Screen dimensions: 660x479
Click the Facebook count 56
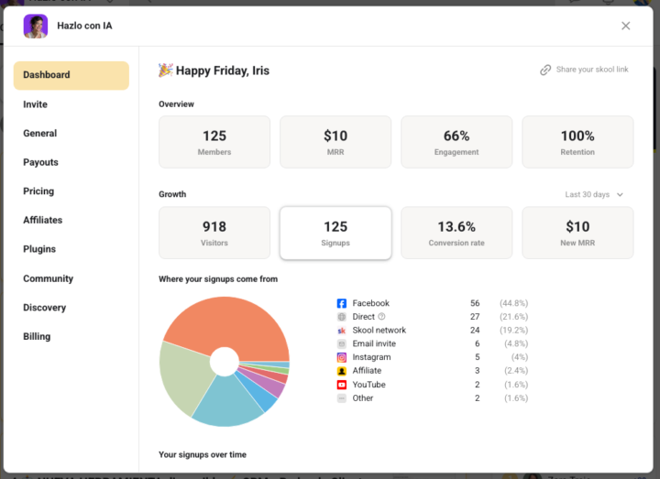475,303
